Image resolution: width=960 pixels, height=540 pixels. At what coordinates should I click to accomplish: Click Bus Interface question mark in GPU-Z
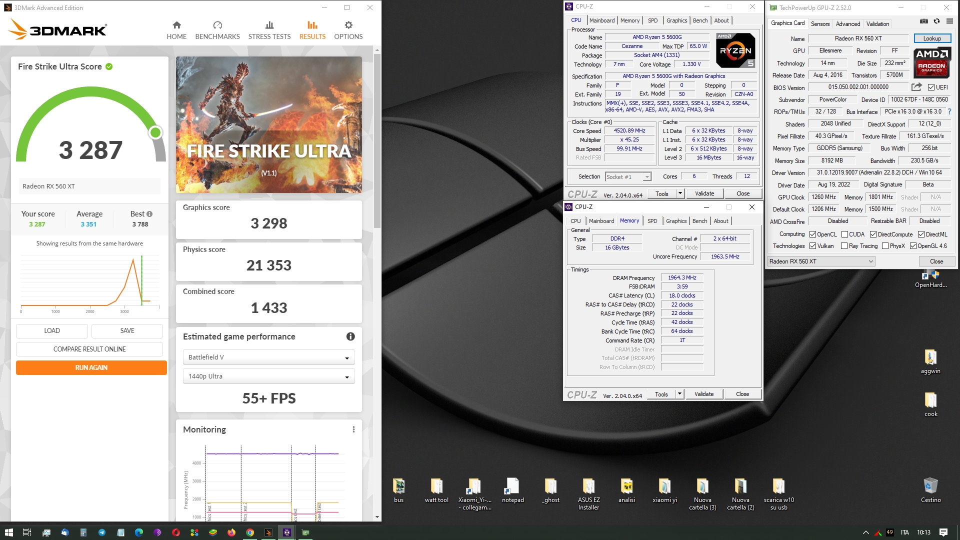949,111
